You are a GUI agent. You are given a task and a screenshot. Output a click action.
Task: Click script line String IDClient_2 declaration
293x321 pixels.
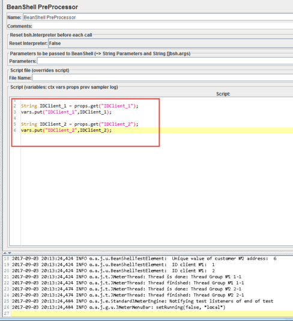tap(79, 124)
